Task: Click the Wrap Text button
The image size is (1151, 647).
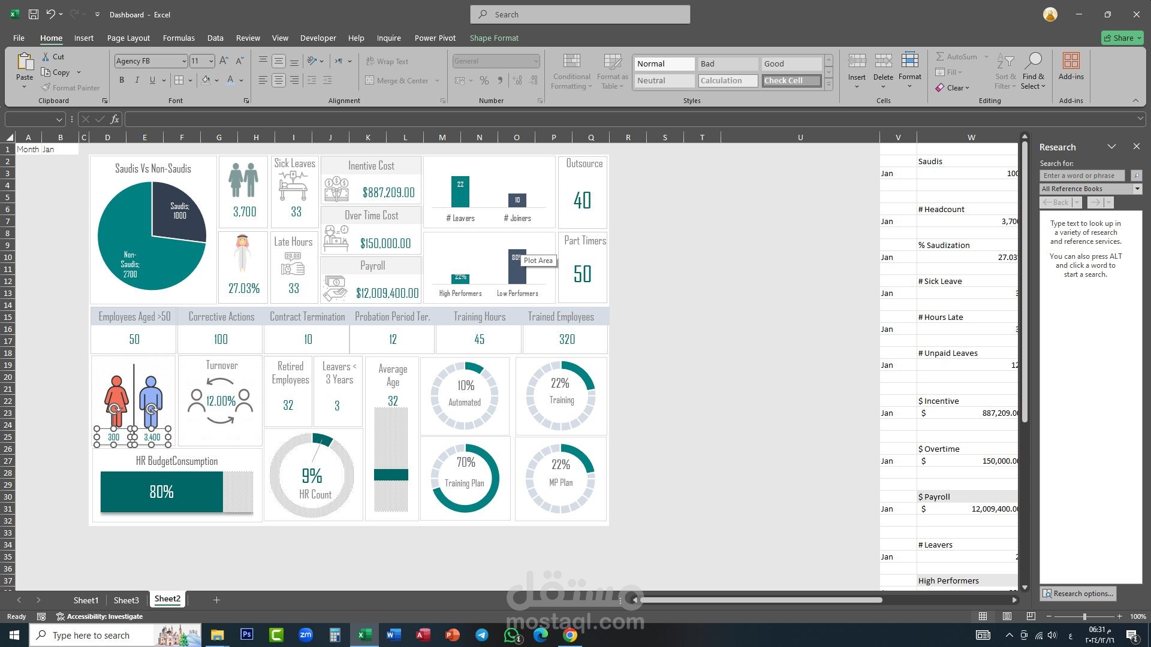Action: (387, 61)
